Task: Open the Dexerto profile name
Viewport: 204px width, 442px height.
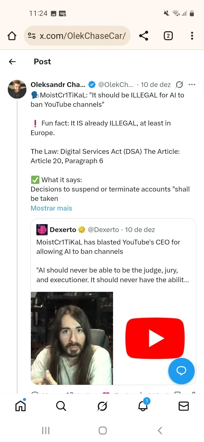Action: (x=63, y=230)
